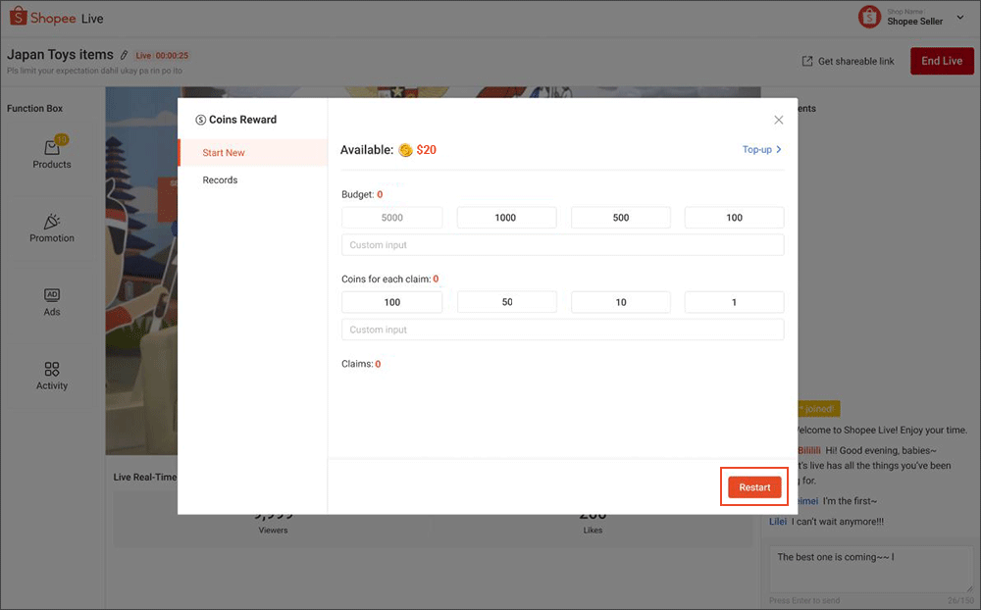Viewport: 981px width, 610px height.
Task: Select the Start New tab
Action: click(x=223, y=152)
